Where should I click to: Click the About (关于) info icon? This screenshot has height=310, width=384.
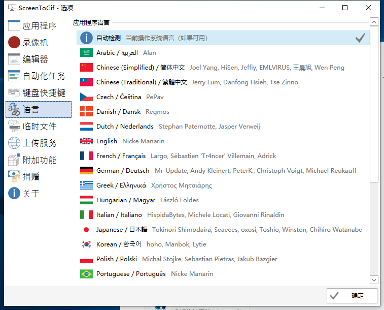[14, 194]
